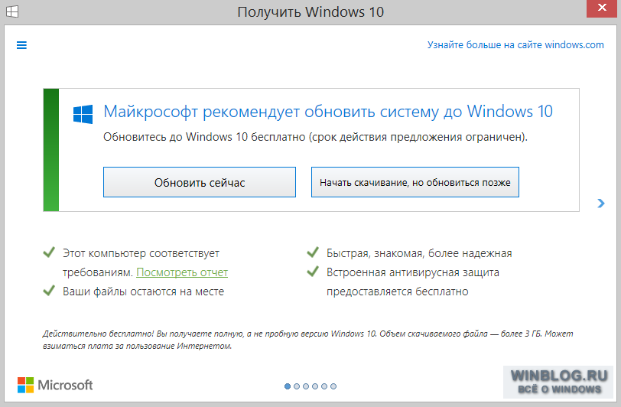The width and height of the screenshot is (621, 407).
Task: Open the Посмотреть отчет link
Action: [182, 272]
